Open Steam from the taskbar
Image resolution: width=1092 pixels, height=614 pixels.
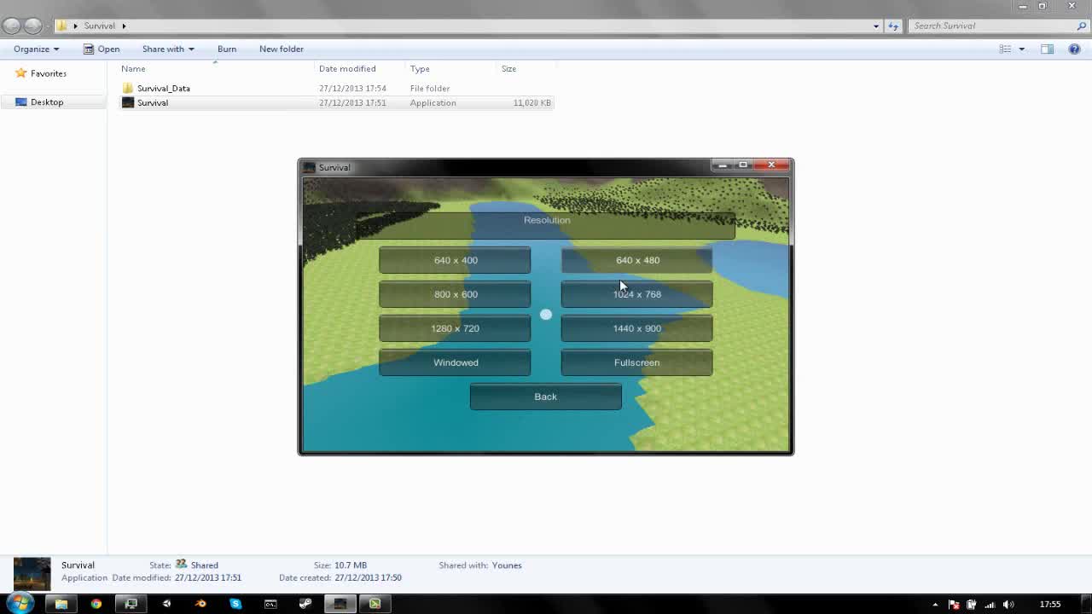tap(305, 604)
